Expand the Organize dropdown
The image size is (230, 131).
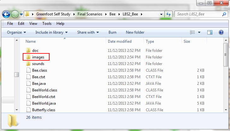[x=16, y=32]
